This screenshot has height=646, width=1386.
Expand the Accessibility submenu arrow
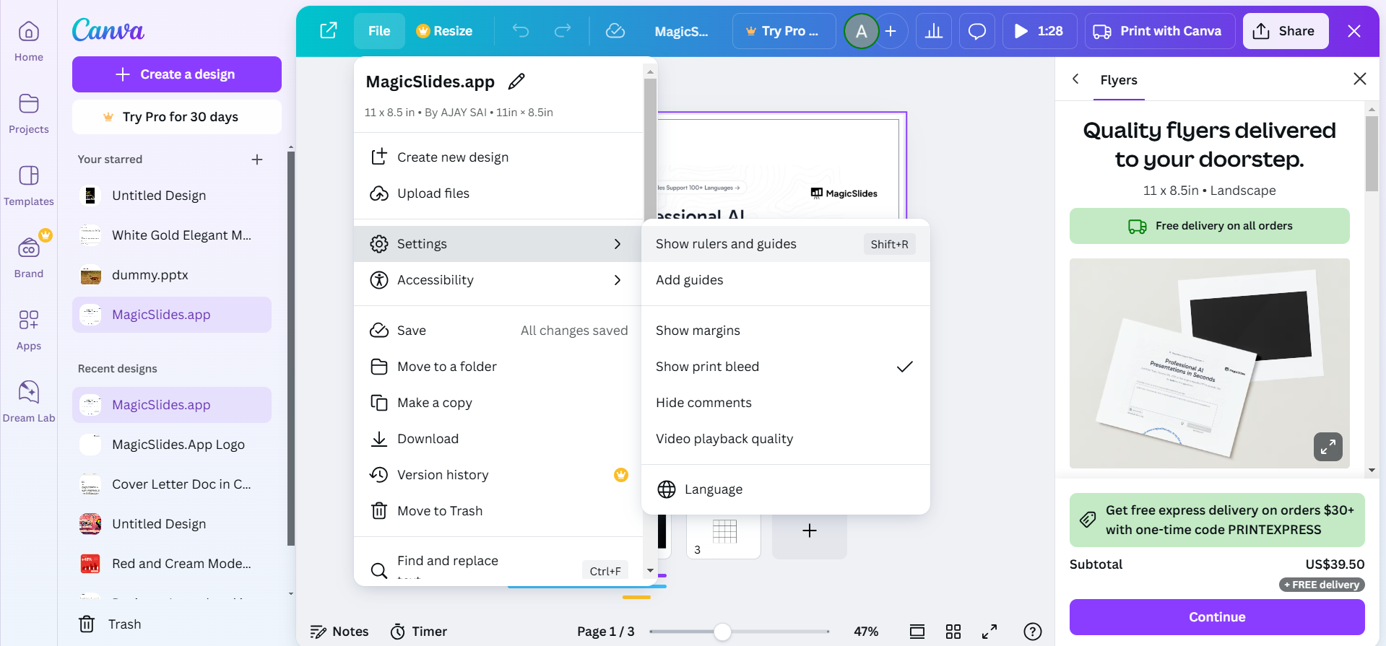[x=618, y=280]
